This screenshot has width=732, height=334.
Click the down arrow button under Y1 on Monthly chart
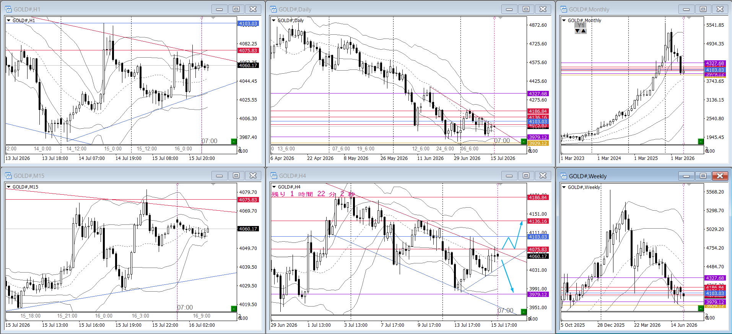(x=577, y=31)
